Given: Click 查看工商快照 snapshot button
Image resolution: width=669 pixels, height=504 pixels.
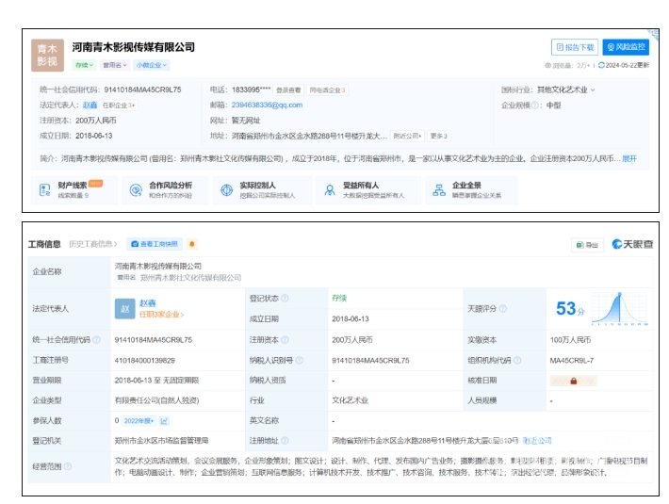Looking at the screenshot, I should point(155,244).
